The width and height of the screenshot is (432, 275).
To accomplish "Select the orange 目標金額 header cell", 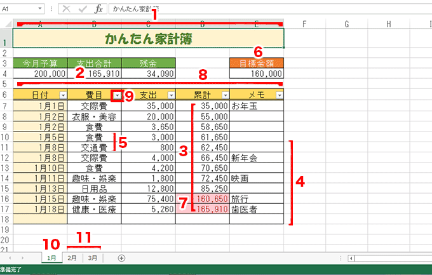I will click(x=257, y=63).
